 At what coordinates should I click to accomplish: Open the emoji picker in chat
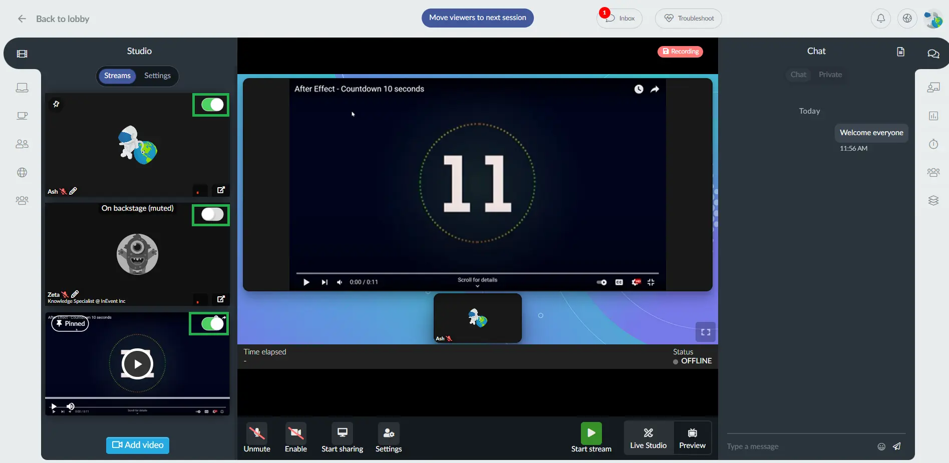tap(881, 446)
